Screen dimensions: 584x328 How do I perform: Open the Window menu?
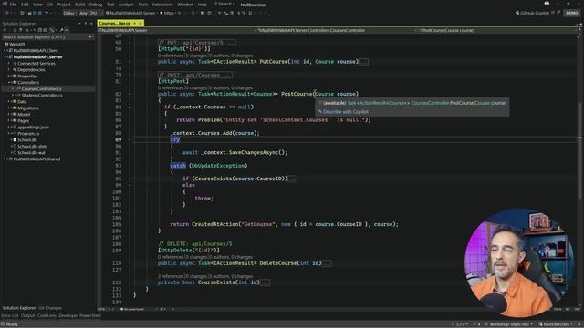coord(185,5)
